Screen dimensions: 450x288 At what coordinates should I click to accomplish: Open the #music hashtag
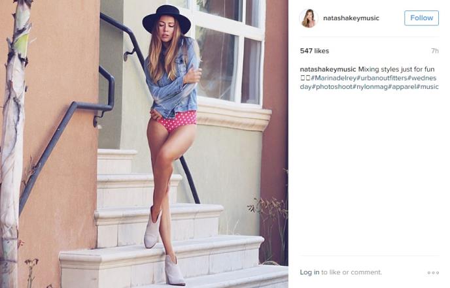pyautogui.click(x=428, y=87)
